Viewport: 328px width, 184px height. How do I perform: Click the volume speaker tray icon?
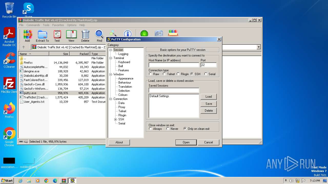coord(291,181)
